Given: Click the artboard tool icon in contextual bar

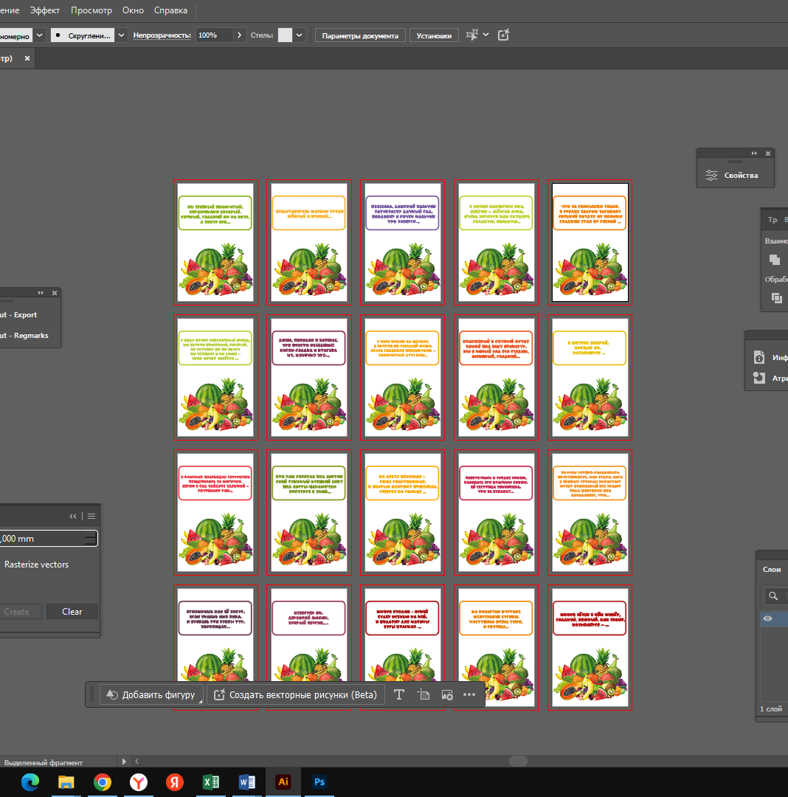Looking at the screenshot, I should point(423,694).
